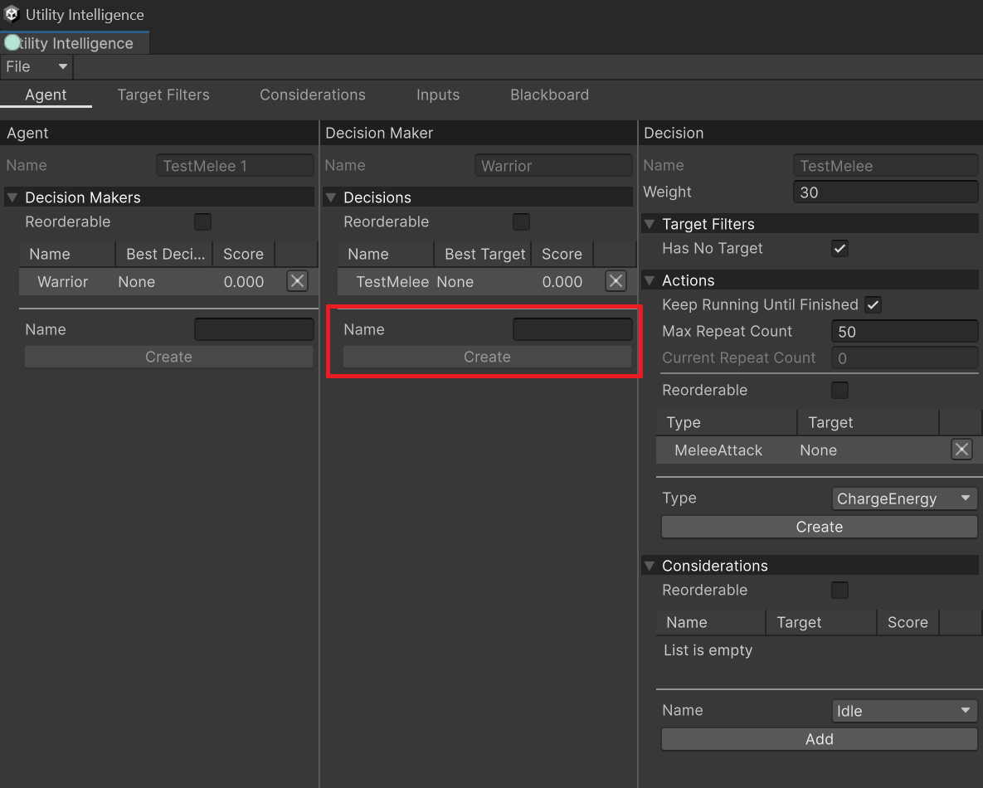Enable Reorderable under Decision Makers

202,222
